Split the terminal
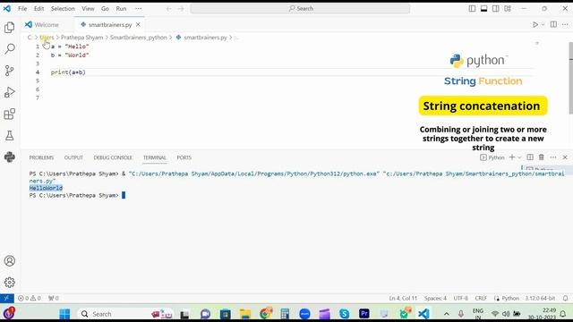 click(x=530, y=157)
